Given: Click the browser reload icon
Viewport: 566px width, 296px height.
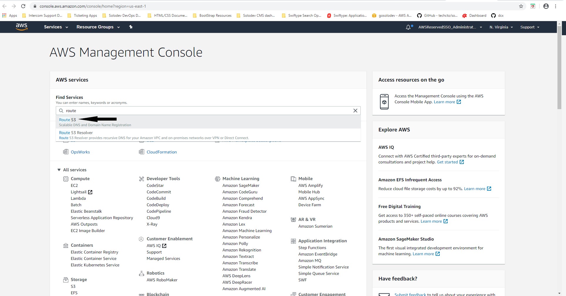Looking at the screenshot, I should point(23,6).
